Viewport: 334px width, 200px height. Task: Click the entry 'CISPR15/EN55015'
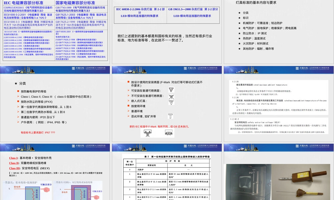28,9
